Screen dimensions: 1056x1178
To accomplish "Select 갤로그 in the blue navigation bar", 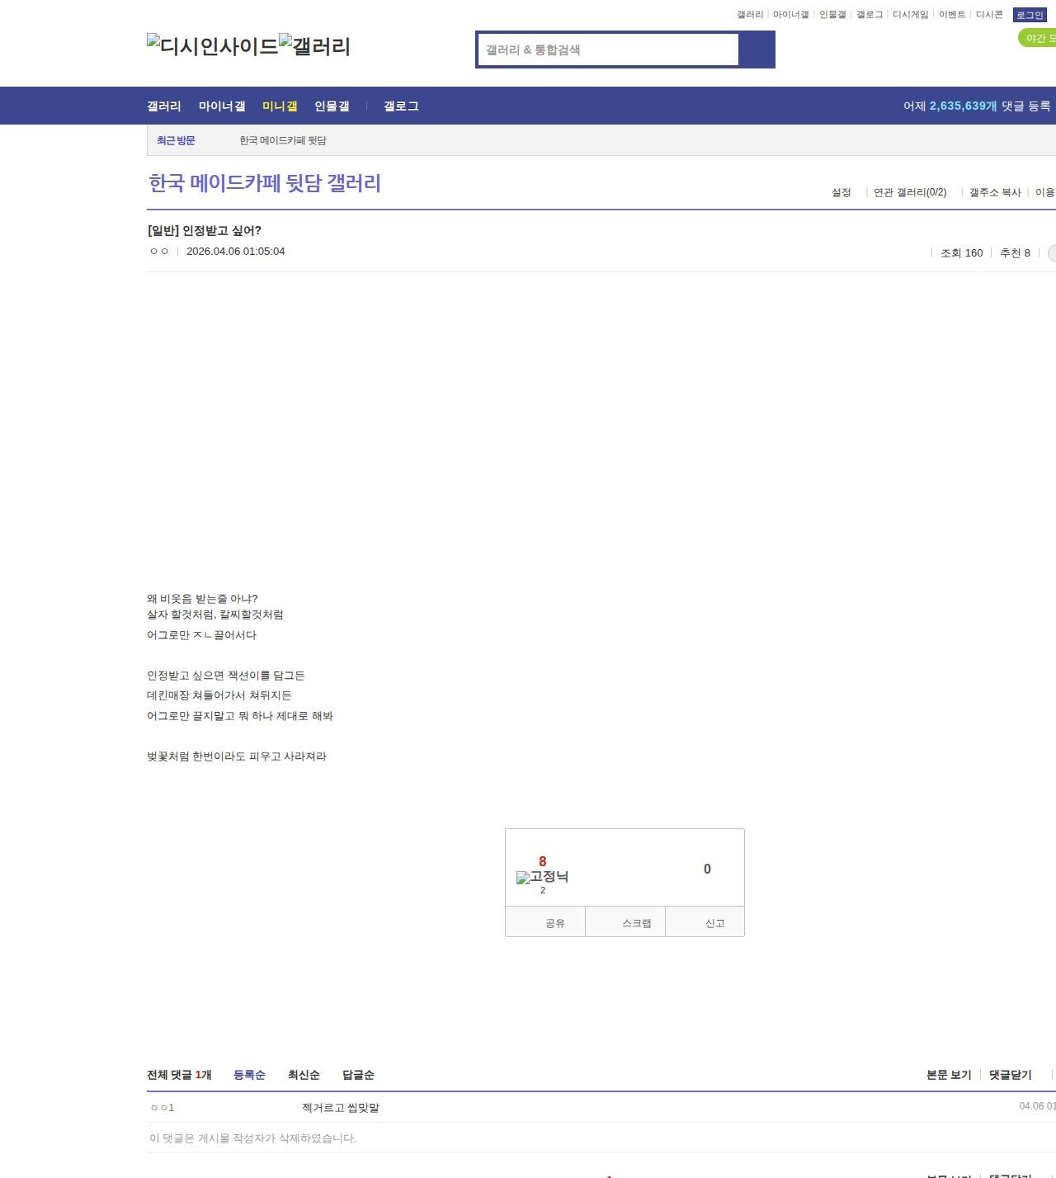I will (401, 106).
